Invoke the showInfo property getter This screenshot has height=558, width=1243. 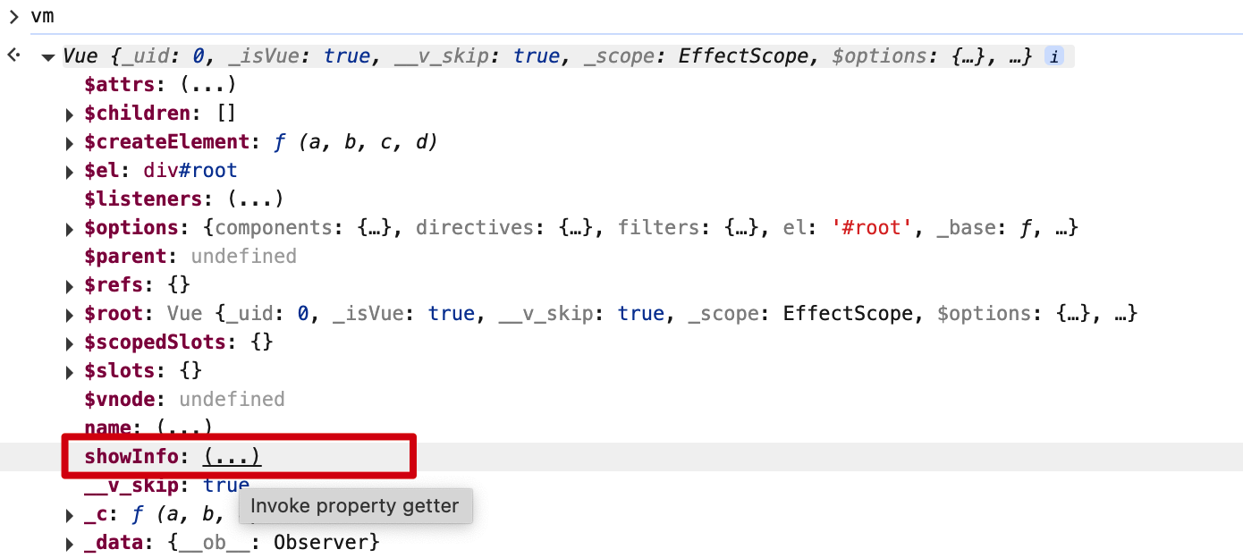pos(232,457)
